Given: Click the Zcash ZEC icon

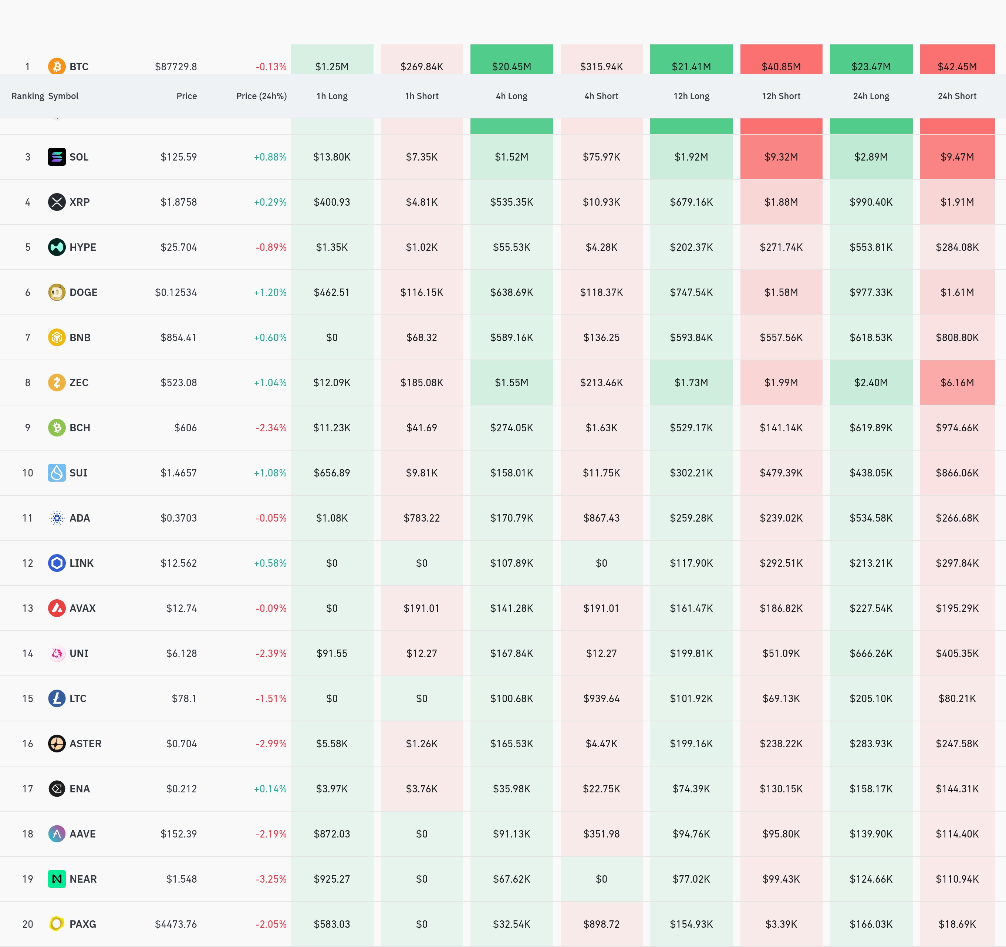Looking at the screenshot, I should pyautogui.click(x=57, y=382).
